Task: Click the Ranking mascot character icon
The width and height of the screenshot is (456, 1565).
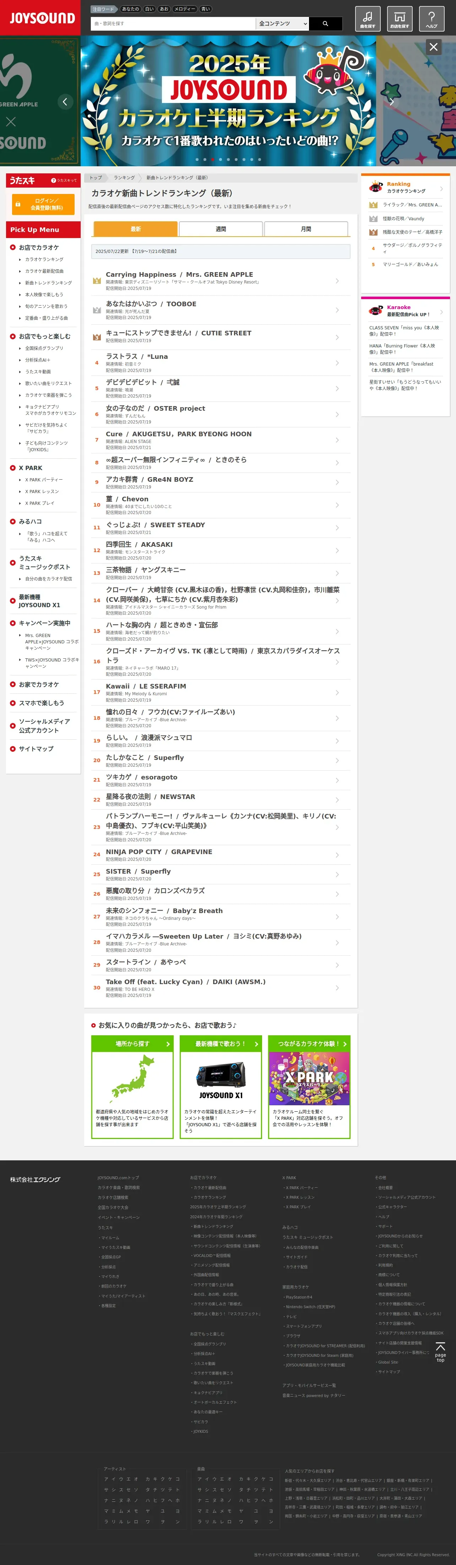Action: (x=376, y=187)
